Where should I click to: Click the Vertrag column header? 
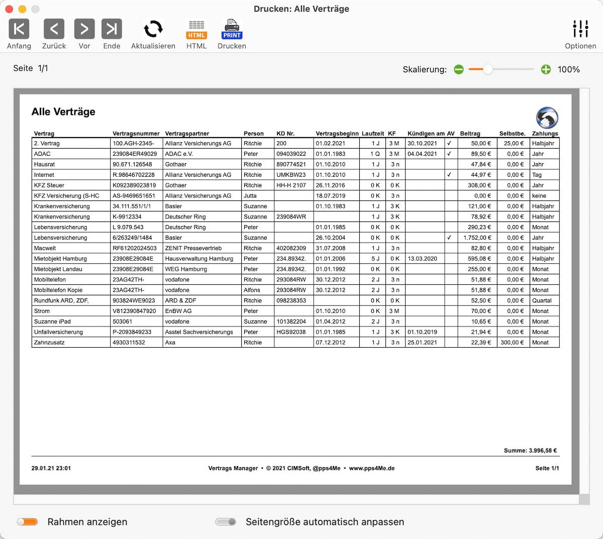pyautogui.click(x=44, y=134)
